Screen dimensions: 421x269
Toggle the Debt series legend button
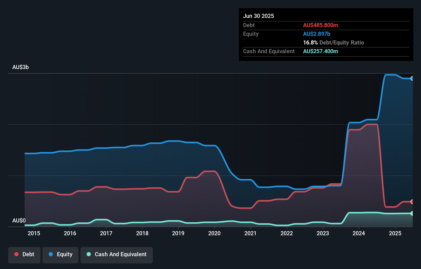click(24, 255)
